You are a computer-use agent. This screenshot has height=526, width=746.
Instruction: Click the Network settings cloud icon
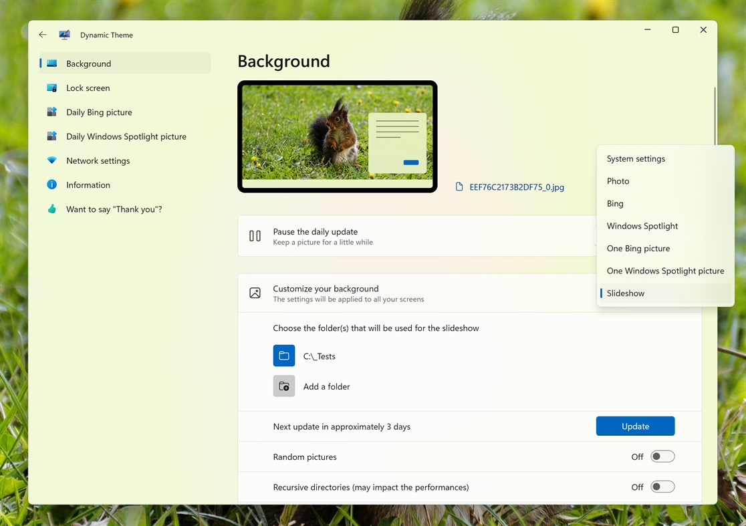pyautogui.click(x=52, y=160)
